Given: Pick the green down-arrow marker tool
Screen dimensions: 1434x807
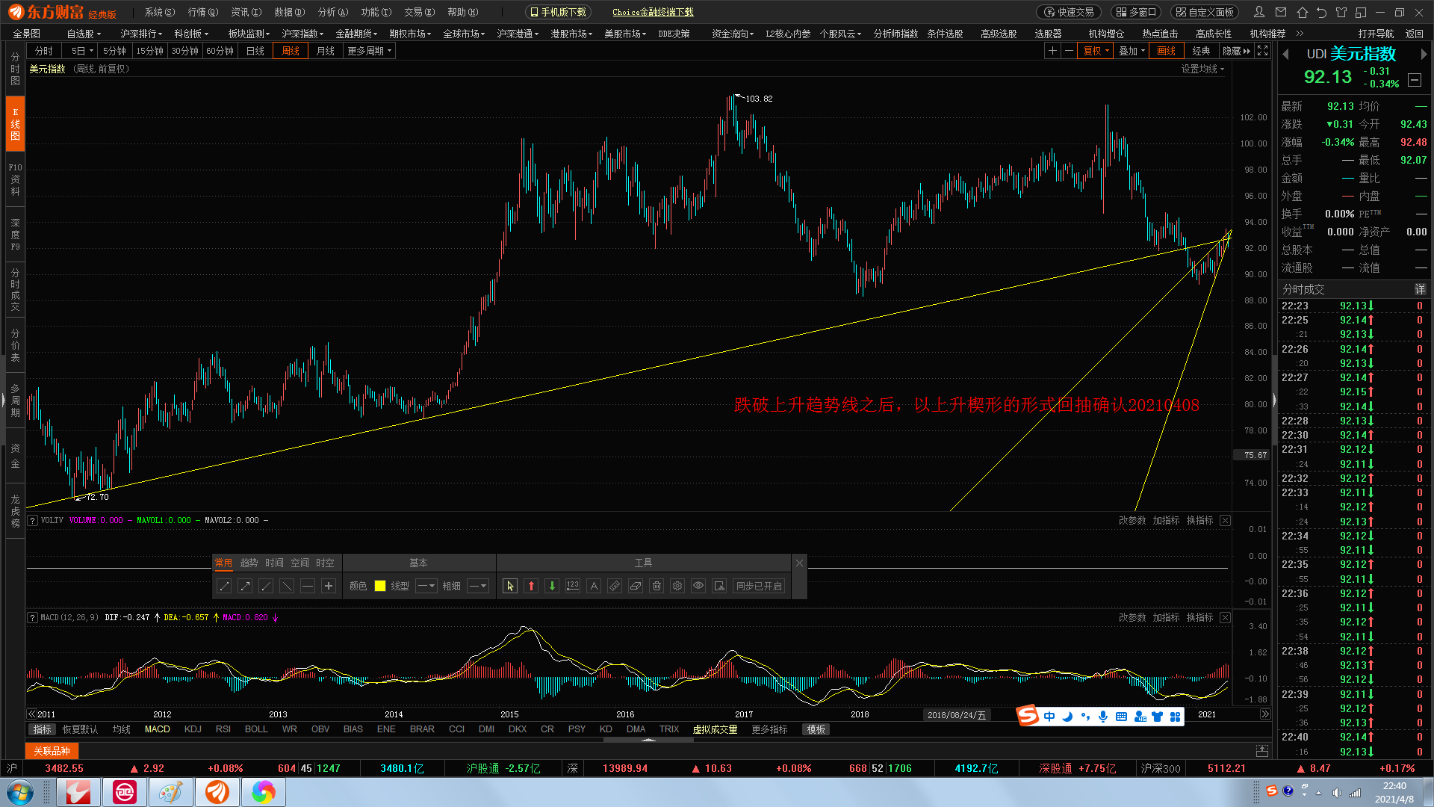Looking at the screenshot, I should point(552,587).
